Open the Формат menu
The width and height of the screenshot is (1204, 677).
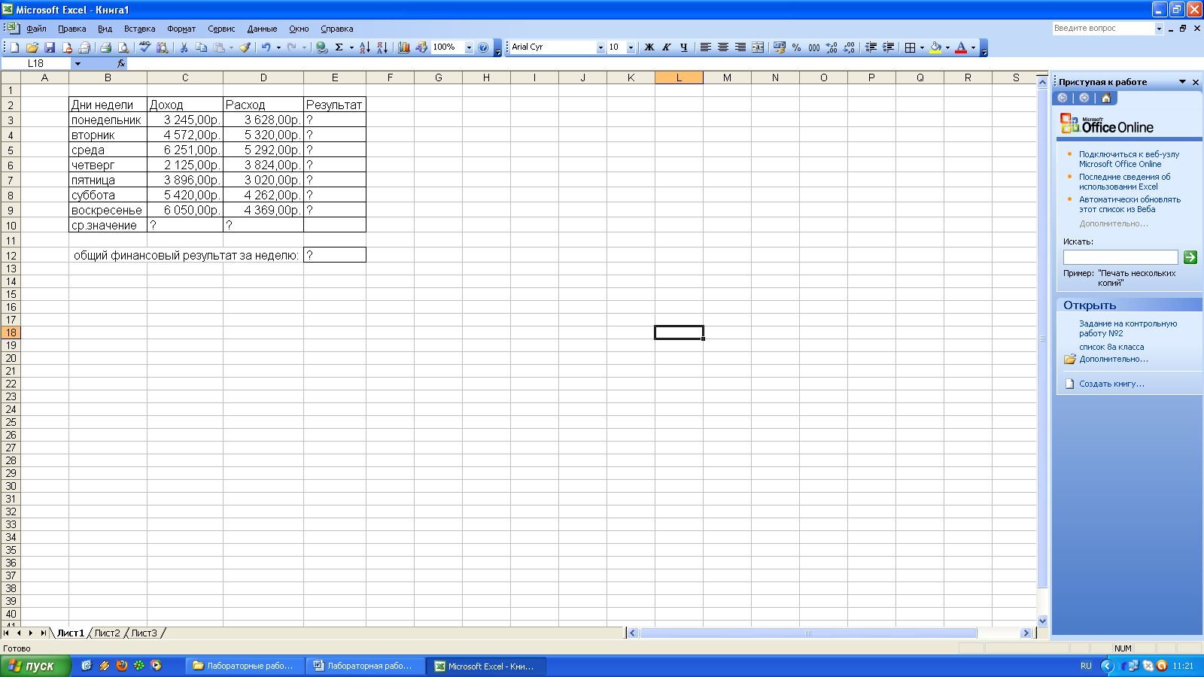[x=181, y=29]
